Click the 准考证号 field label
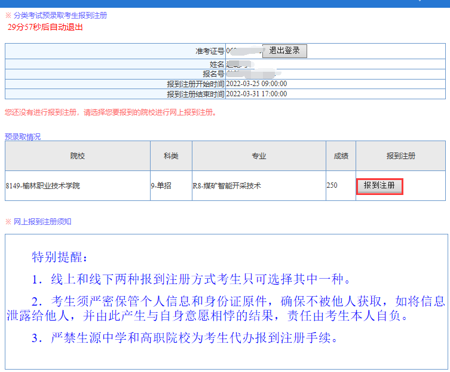This screenshot has height=372, width=450. (210, 51)
